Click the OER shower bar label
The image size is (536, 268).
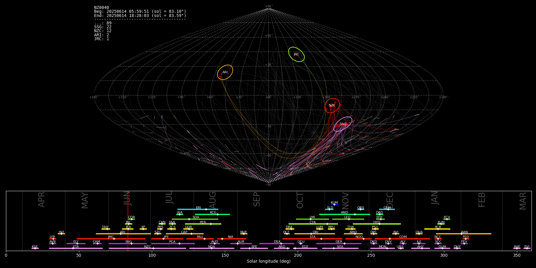coord(339,242)
